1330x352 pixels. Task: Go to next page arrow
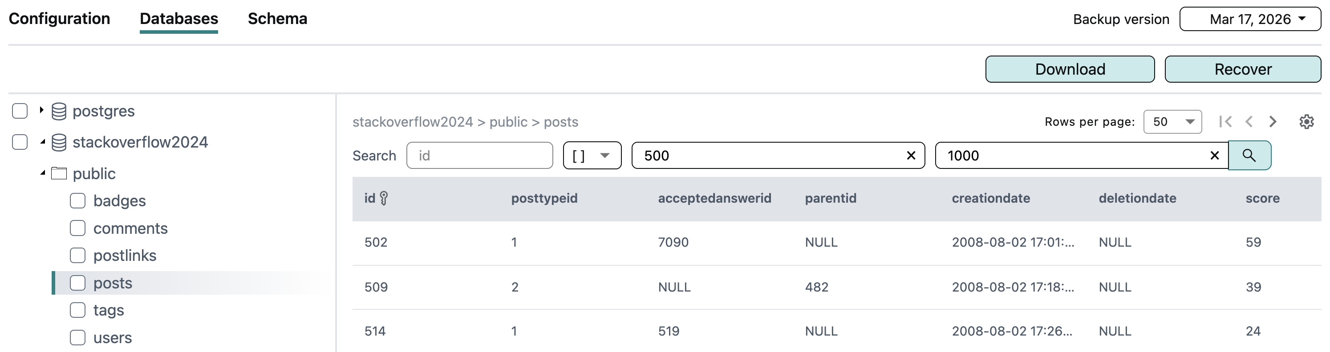[1273, 122]
